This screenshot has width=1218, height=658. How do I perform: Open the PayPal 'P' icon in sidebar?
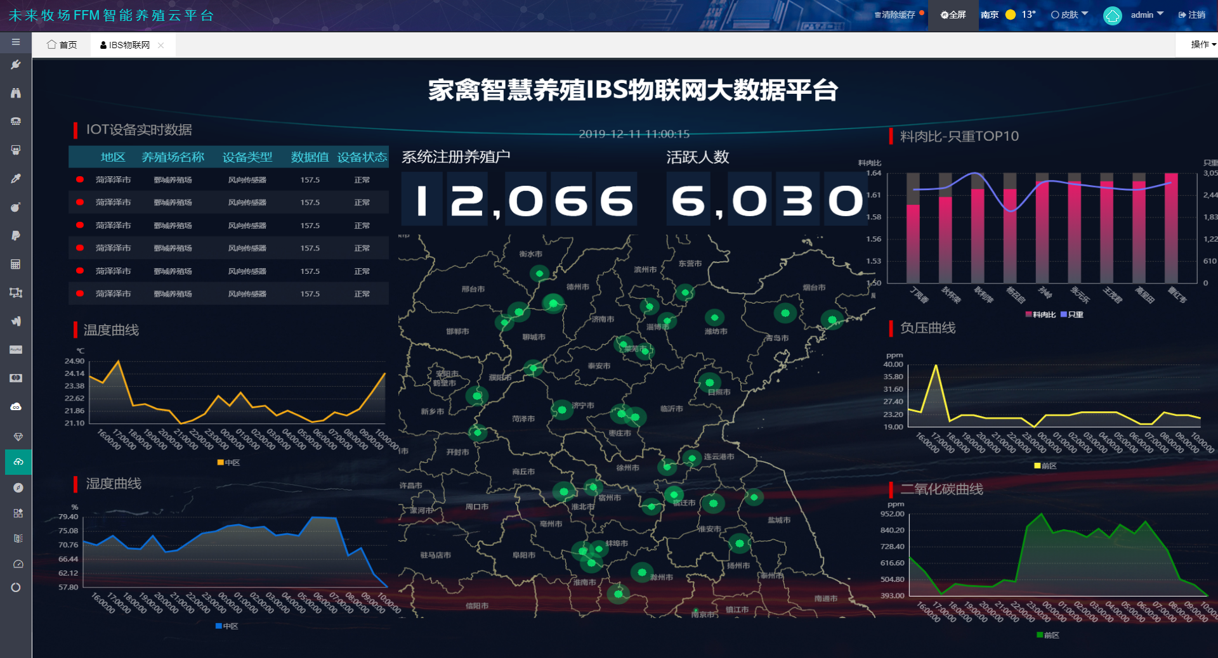coord(16,235)
